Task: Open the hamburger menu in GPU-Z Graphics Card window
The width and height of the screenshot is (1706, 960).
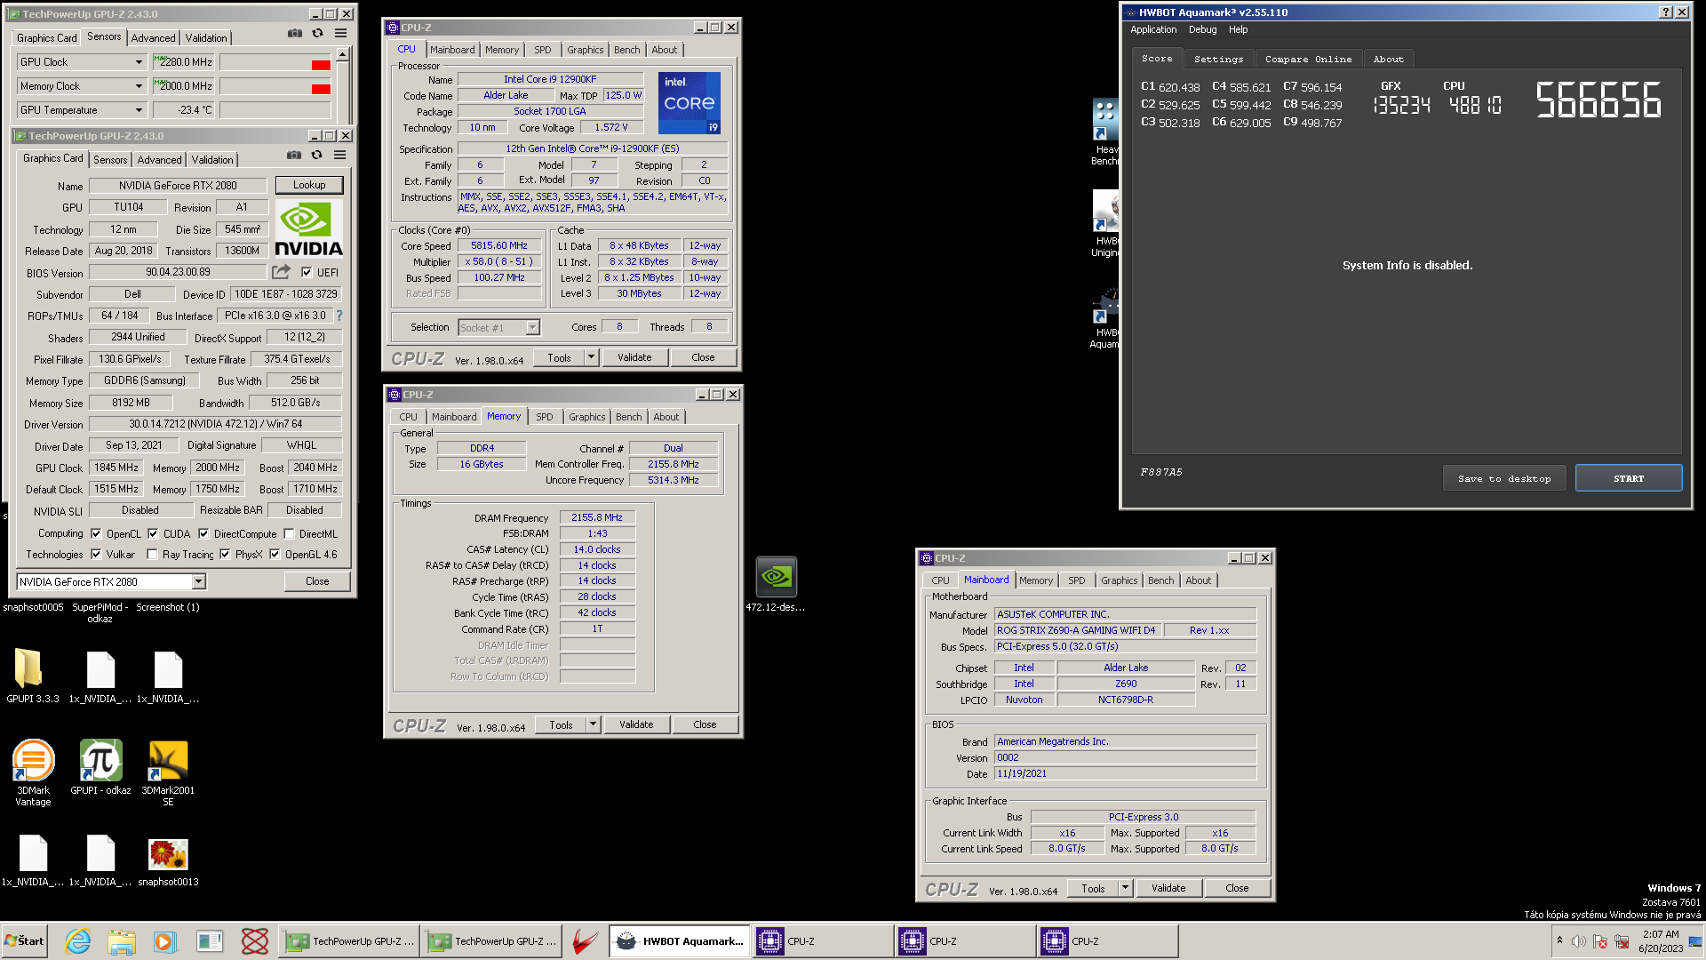Action: [x=339, y=155]
